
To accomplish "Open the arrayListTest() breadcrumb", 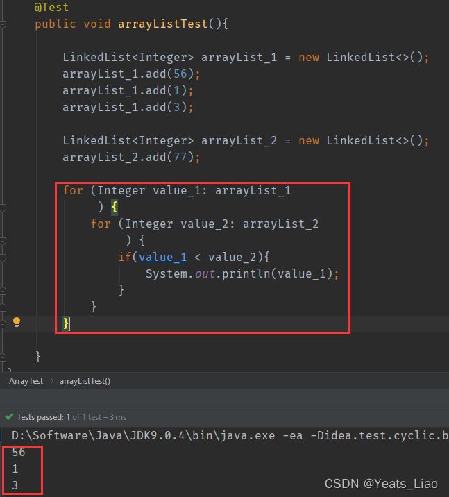I will pos(85,381).
